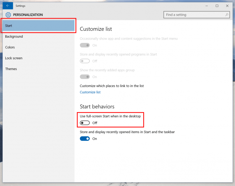Image resolution: width=235 pixels, height=186 pixels.
Task: Turn off recently opened items toggle
Action: coord(85,138)
